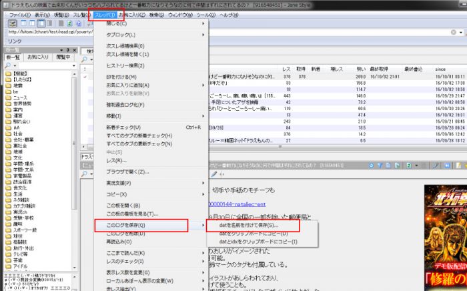Choose ブラウザで開く(Z)... from the menu
The height and width of the screenshot is (291, 467).
click(x=151, y=172)
